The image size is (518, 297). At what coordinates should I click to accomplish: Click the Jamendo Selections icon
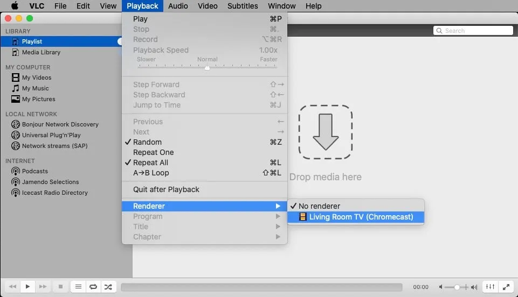coord(15,182)
